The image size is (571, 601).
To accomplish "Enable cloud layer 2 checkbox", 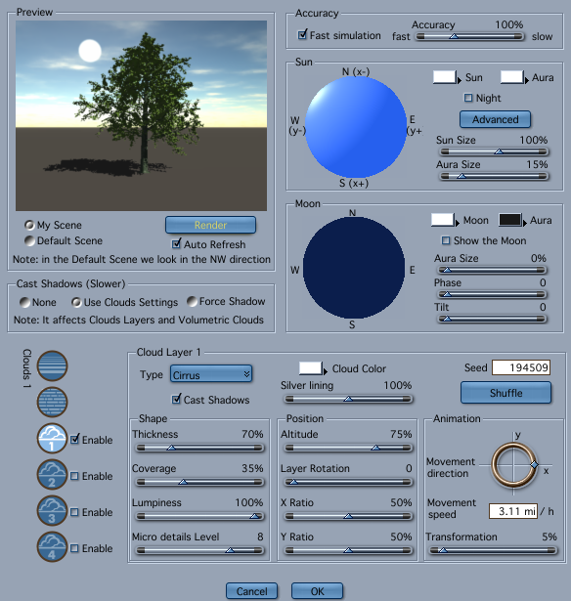I will 74,476.
